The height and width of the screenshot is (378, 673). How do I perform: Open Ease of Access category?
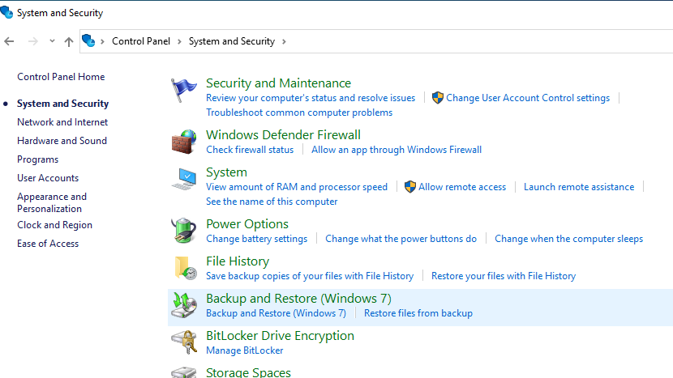click(48, 244)
